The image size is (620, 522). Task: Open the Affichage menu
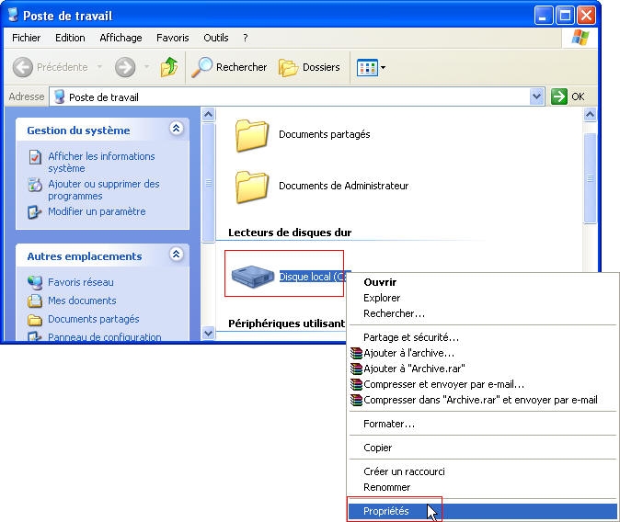click(121, 38)
